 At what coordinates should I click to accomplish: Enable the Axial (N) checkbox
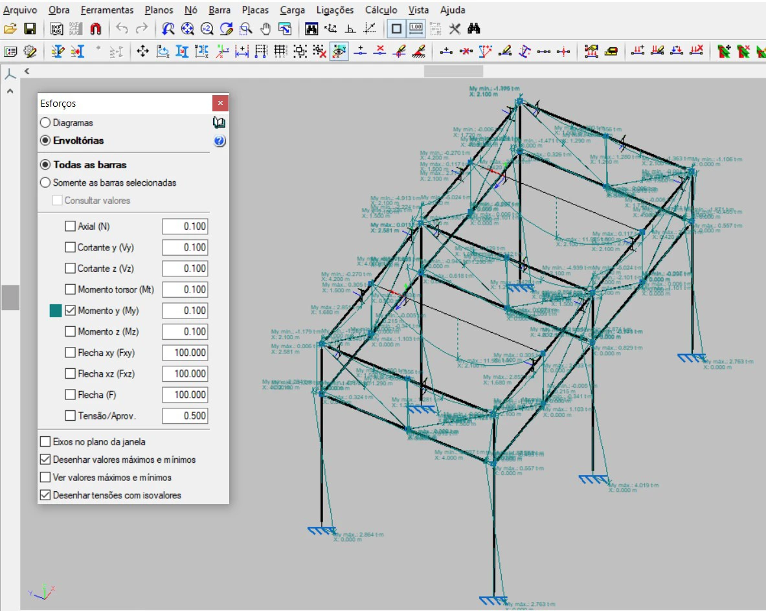tap(71, 227)
